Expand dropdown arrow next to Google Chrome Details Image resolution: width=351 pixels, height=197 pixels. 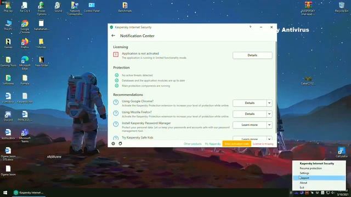point(269,103)
